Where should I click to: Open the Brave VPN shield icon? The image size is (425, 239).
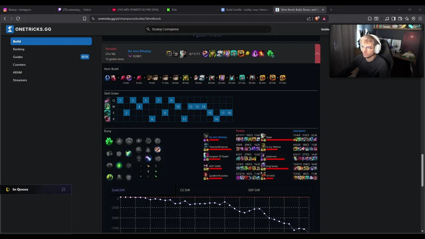pyautogui.click(x=413, y=19)
